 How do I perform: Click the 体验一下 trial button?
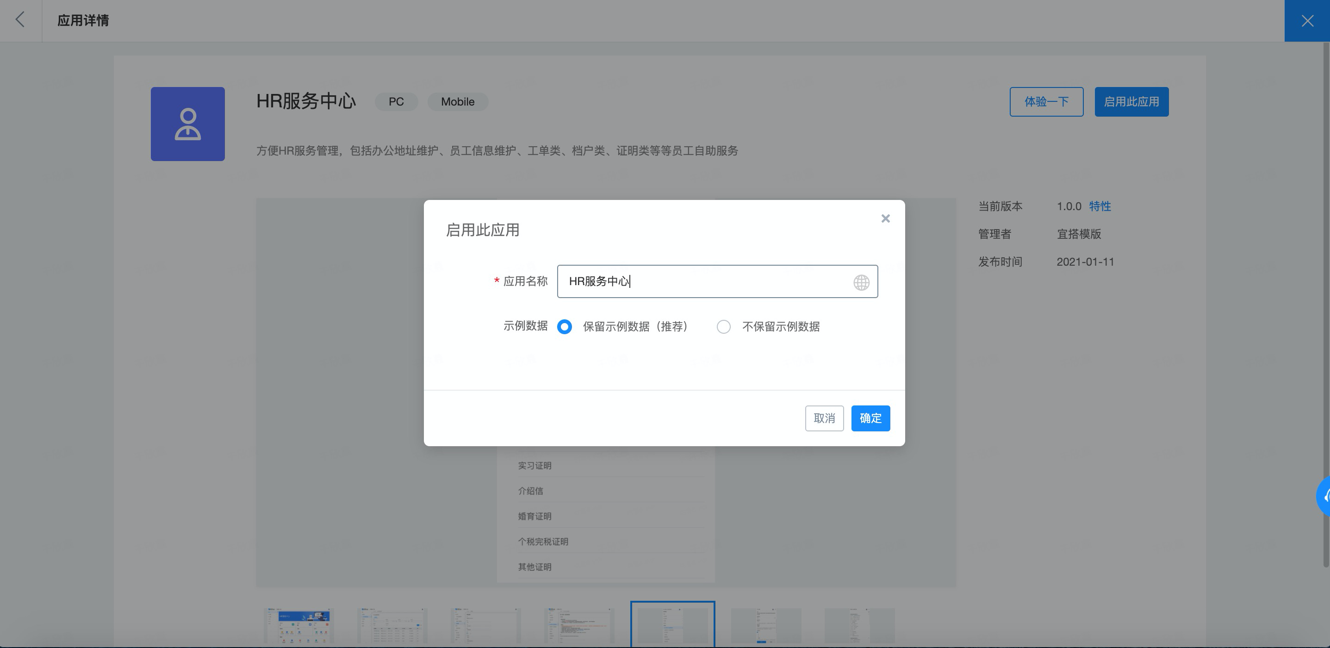(x=1046, y=102)
